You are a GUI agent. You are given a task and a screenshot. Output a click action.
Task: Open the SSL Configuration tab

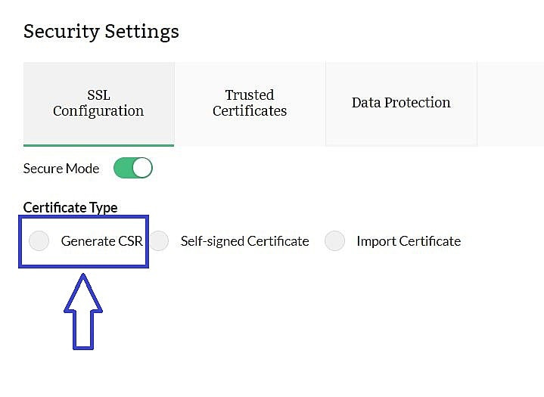click(98, 103)
